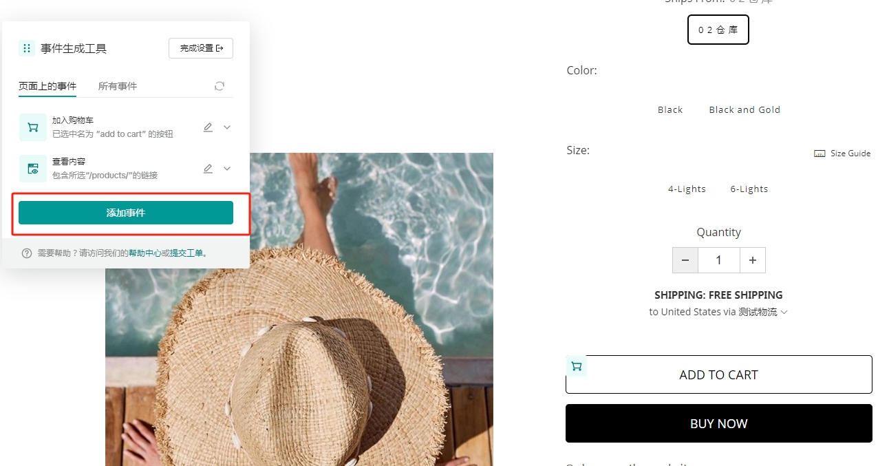Click the 查看内容 event title

tap(69, 162)
